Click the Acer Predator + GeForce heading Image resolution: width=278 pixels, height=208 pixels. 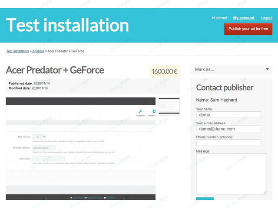[55, 70]
